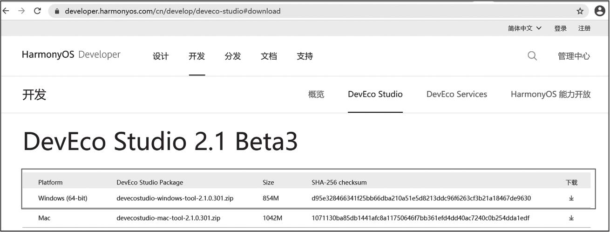Click the browser back arrow
This screenshot has height=232, width=610.
click(7, 11)
